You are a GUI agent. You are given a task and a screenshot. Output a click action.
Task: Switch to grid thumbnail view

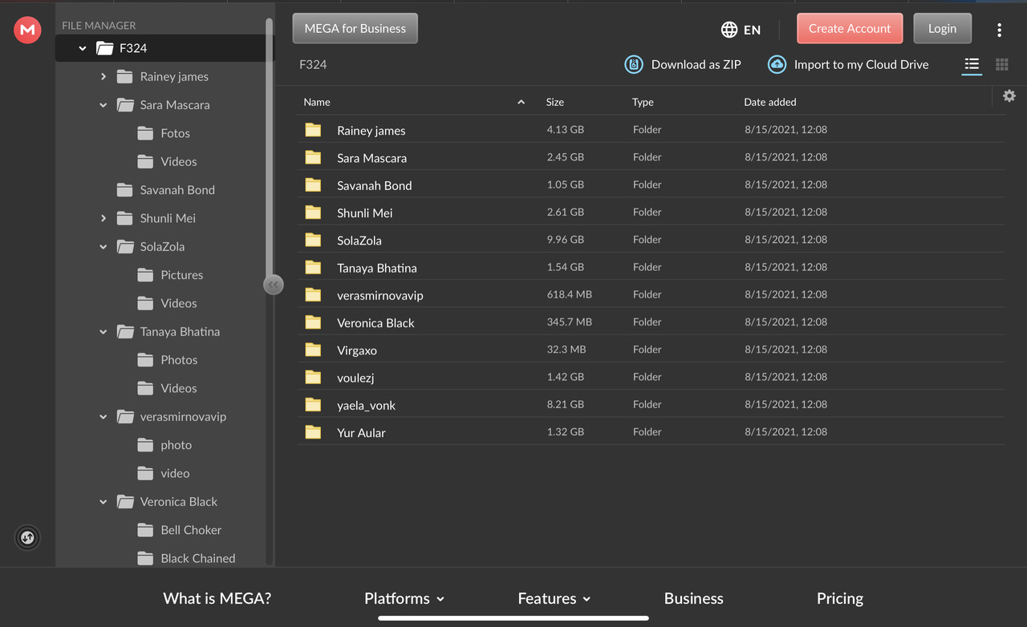tap(1002, 64)
